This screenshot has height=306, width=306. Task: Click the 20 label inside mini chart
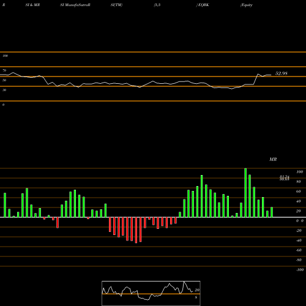[x=197, y=290]
